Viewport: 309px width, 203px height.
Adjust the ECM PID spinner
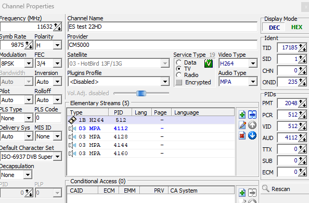click(x=302, y=172)
